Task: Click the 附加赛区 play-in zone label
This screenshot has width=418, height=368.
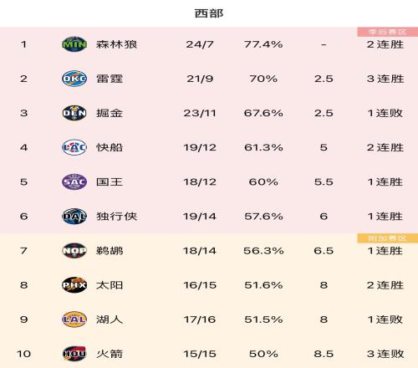Action: [x=388, y=238]
